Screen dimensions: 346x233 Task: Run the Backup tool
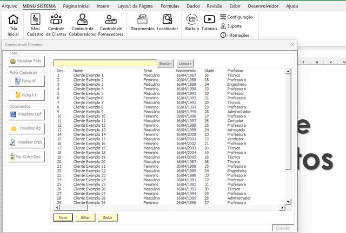[x=192, y=22]
